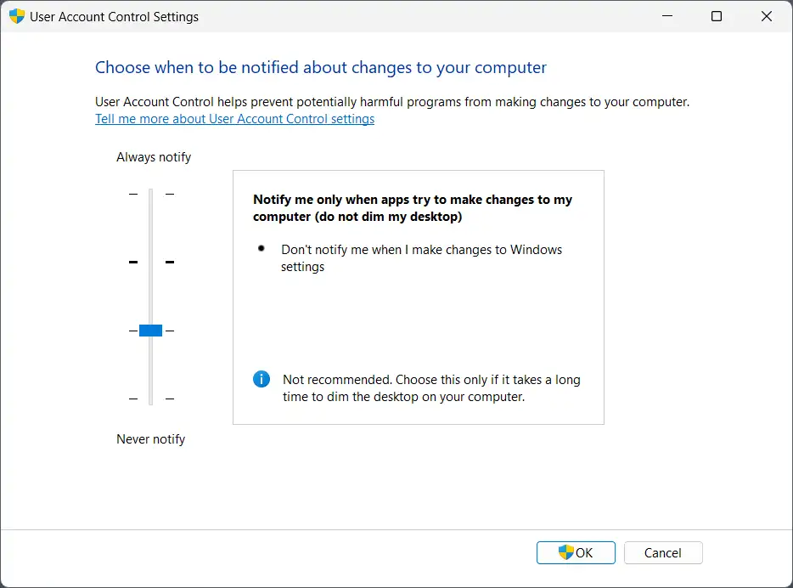Click the blue information icon
This screenshot has width=793, height=588.
262,379
